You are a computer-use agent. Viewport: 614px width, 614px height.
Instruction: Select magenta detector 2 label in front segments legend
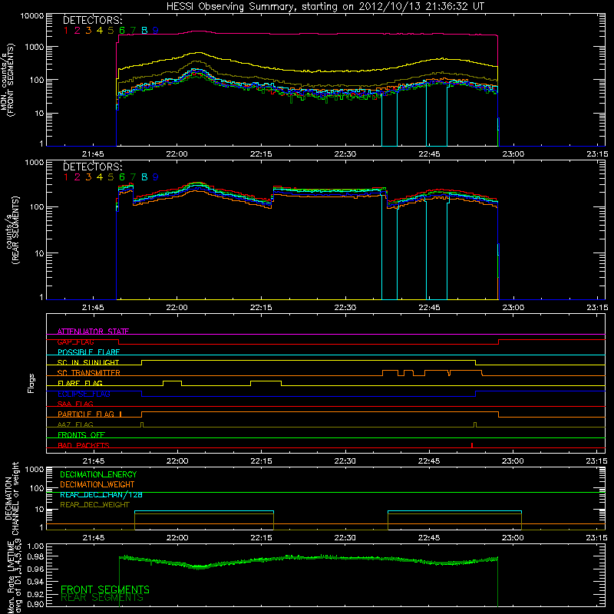78,31
